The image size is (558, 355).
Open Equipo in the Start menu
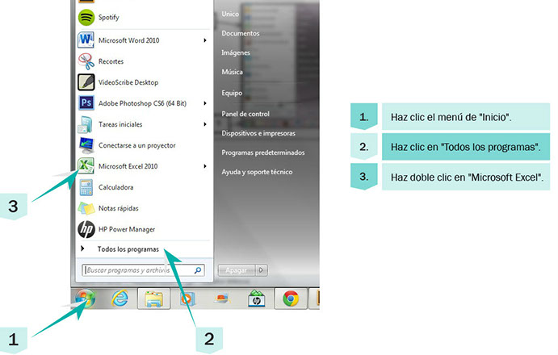coord(232,93)
